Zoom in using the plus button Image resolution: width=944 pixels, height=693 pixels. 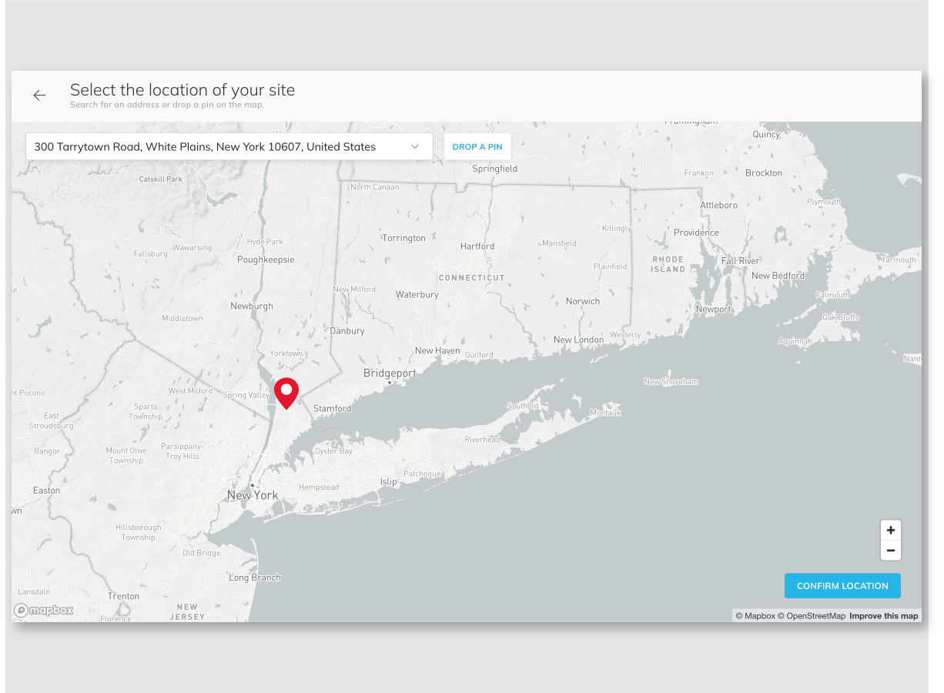point(890,530)
